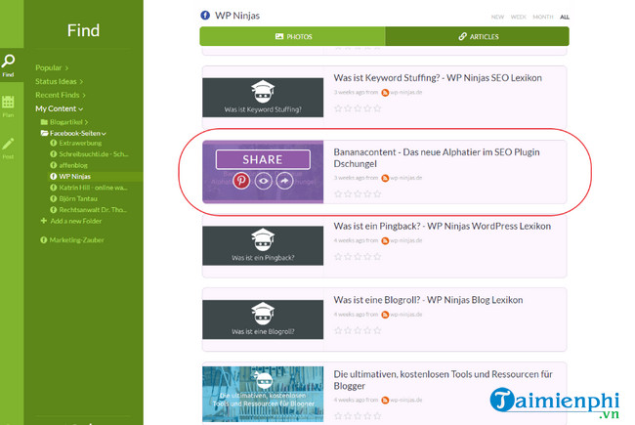Collapse the My Content section
This screenshot has height=425, width=635.
[x=81, y=108]
